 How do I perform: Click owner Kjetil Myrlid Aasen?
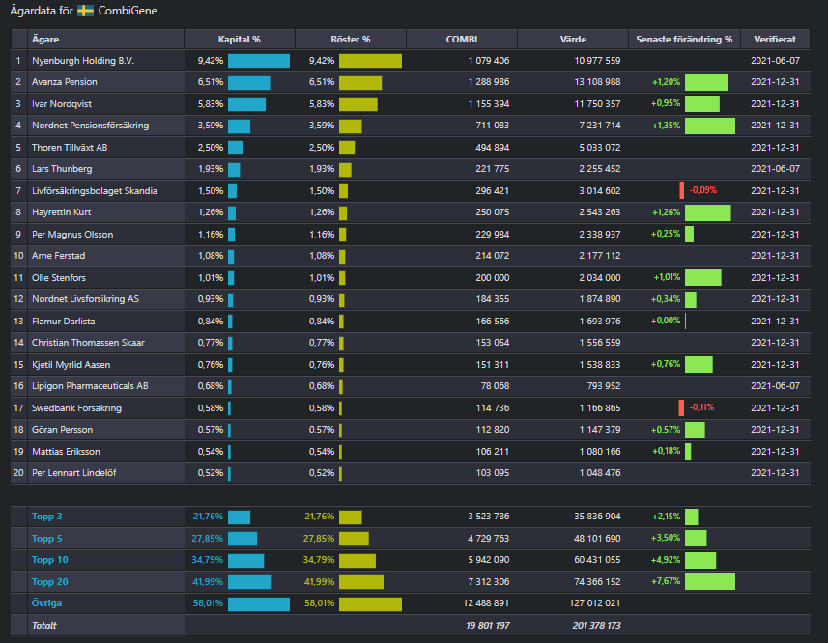(x=71, y=365)
